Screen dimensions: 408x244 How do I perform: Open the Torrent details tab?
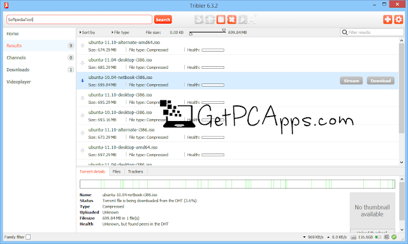point(92,171)
